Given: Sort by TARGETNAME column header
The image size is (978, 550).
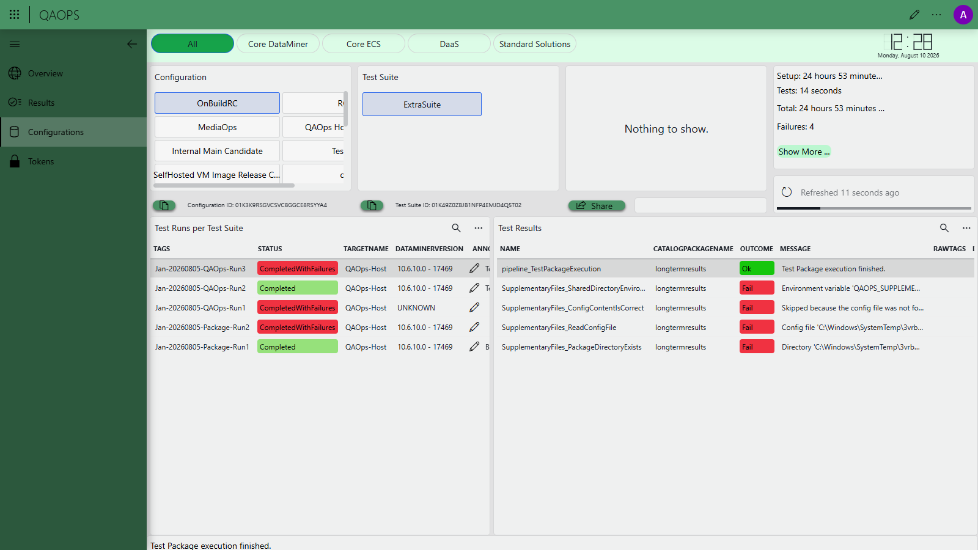Looking at the screenshot, I should [x=366, y=249].
